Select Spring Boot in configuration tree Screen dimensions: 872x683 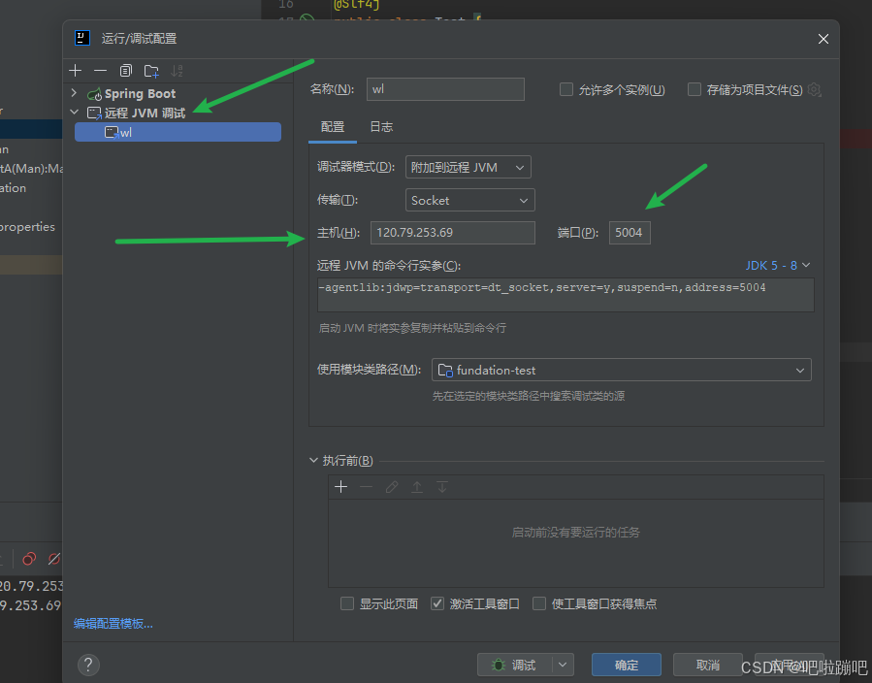point(140,93)
